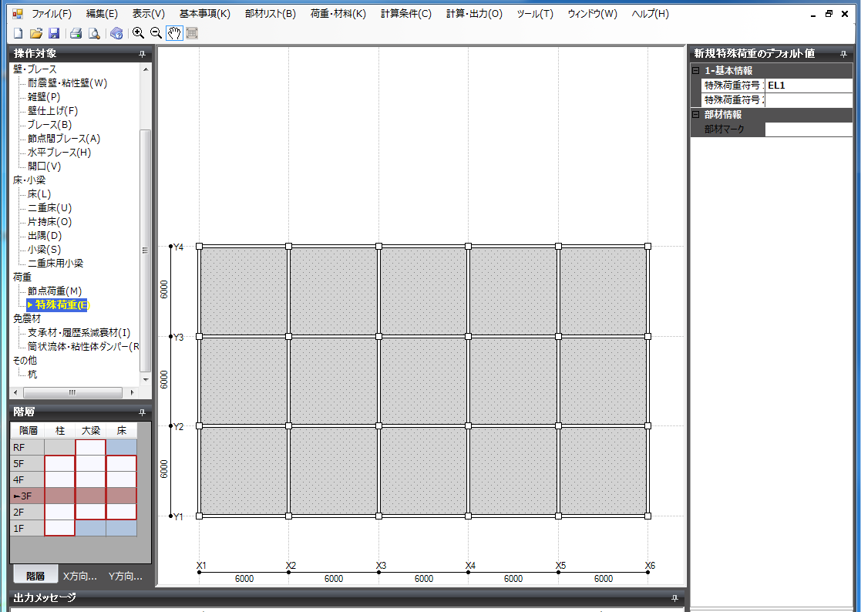
Task: Open the 編集(E) menu
Action: (103, 14)
